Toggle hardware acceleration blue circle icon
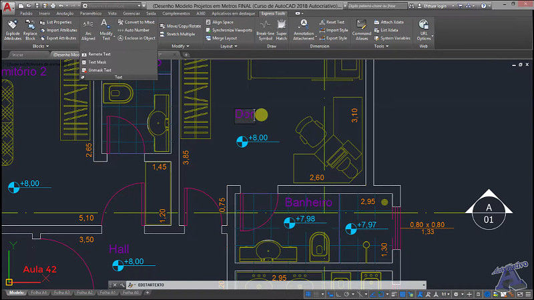The height and width of the screenshot is (300, 534). 488,294
